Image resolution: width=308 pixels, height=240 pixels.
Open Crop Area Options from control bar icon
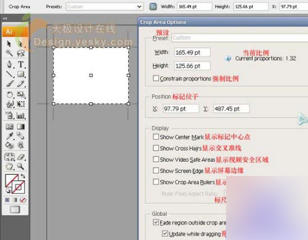153,7
